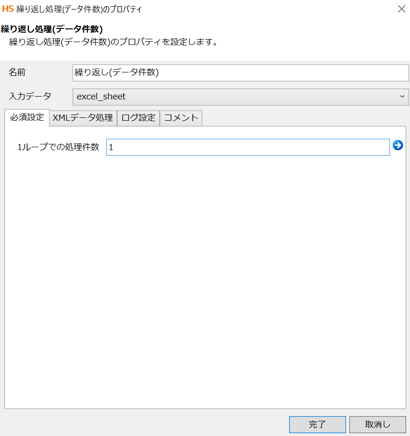Click the HS application icon in title bar

click(8, 9)
